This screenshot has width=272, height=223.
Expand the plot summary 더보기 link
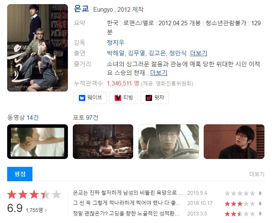(x=158, y=73)
